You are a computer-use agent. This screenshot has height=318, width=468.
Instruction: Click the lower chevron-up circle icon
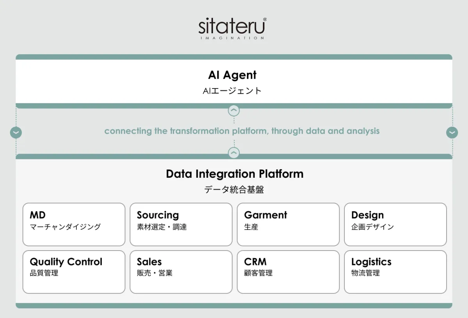[x=234, y=153]
